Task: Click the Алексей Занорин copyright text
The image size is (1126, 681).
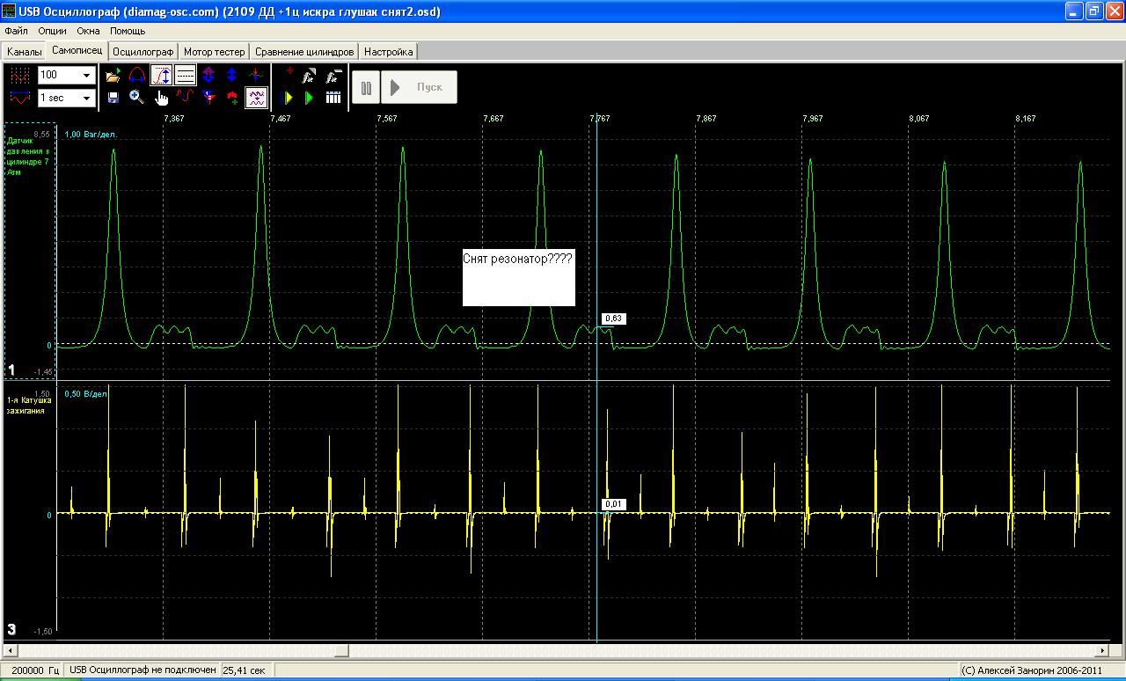Action: 1032,670
